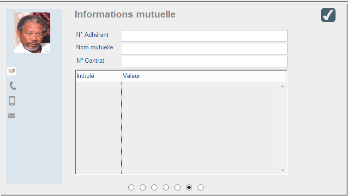The height and width of the screenshot is (196, 348).
Task: Click the email envelope icon
Action: 12,116
